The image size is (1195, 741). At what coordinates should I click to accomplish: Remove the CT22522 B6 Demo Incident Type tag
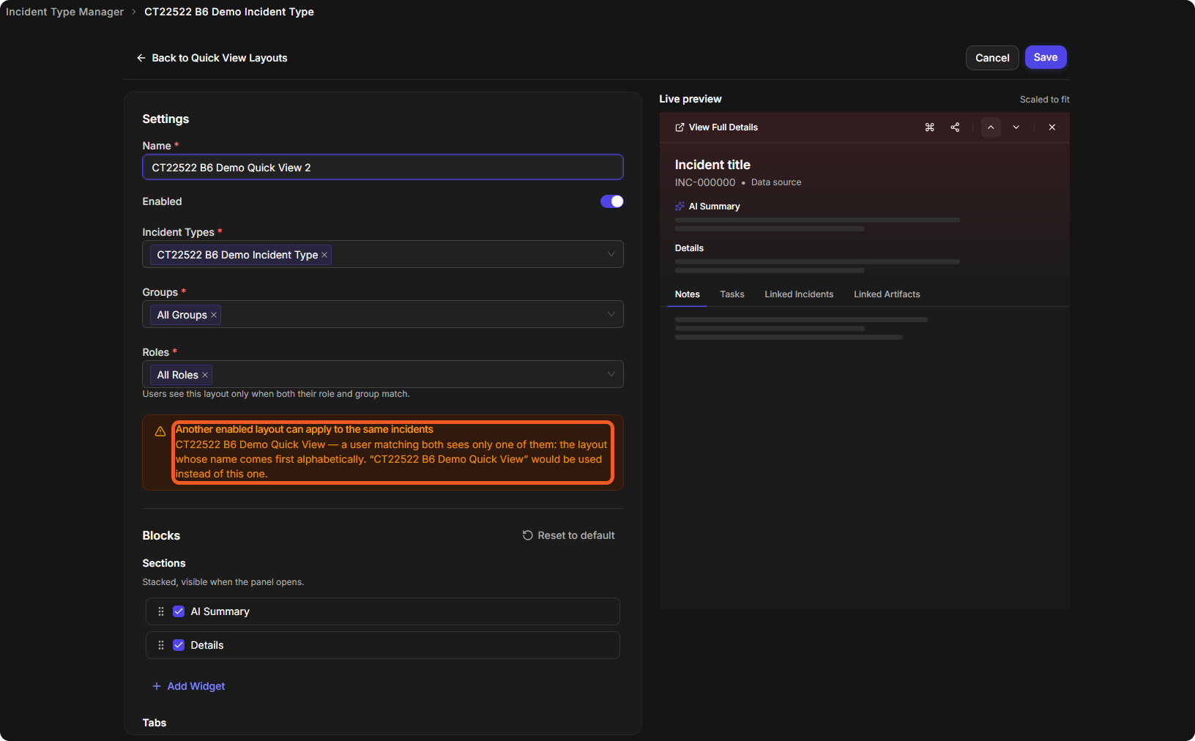pyautogui.click(x=324, y=255)
